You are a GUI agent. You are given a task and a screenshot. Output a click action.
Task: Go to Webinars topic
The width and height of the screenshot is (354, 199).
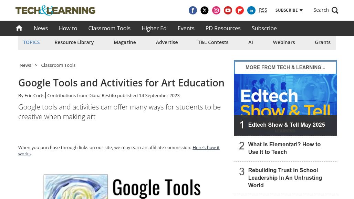coord(284,42)
